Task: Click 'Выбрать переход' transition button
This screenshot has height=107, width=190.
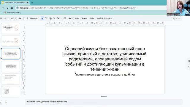Action: (x=104, y=18)
